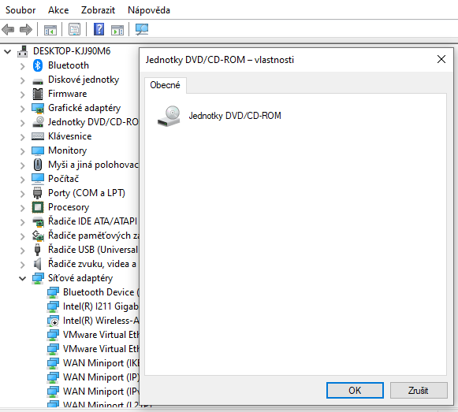Image resolution: width=458 pixels, height=412 pixels.
Task: Open the Nápověda menu
Action: pyautogui.click(x=149, y=10)
